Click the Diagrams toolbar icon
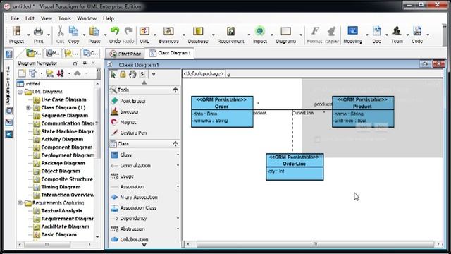451x254 pixels. pyautogui.click(x=285, y=31)
